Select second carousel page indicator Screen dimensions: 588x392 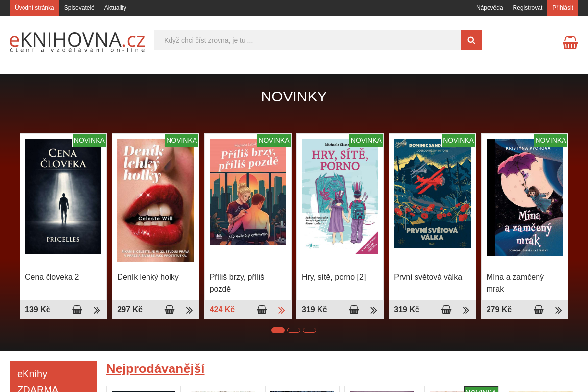294,330
